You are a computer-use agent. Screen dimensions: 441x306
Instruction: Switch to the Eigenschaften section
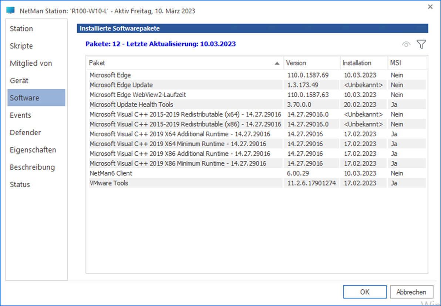coord(33,150)
